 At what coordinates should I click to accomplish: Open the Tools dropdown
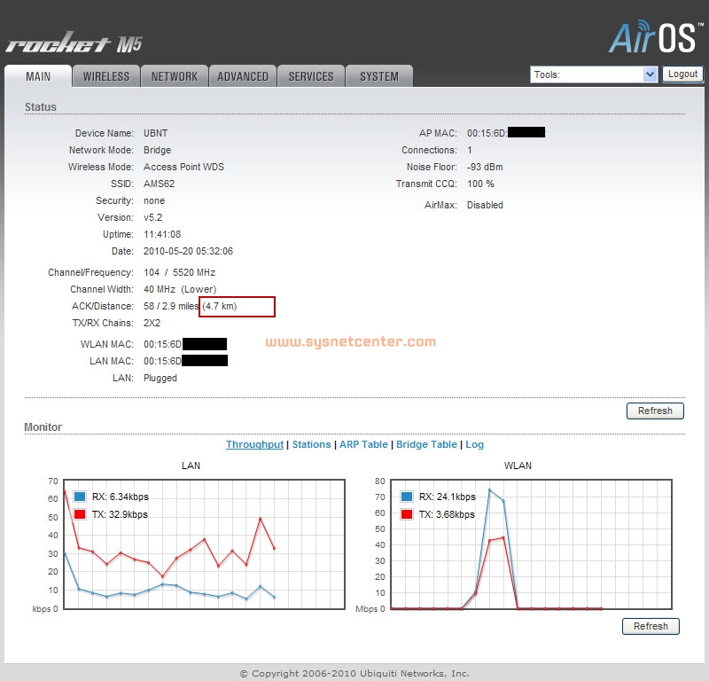pos(593,74)
